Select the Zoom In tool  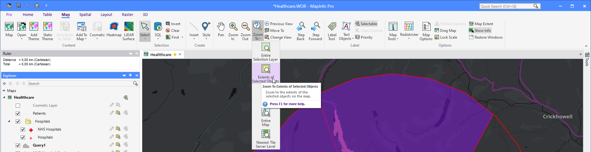[233, 31]
